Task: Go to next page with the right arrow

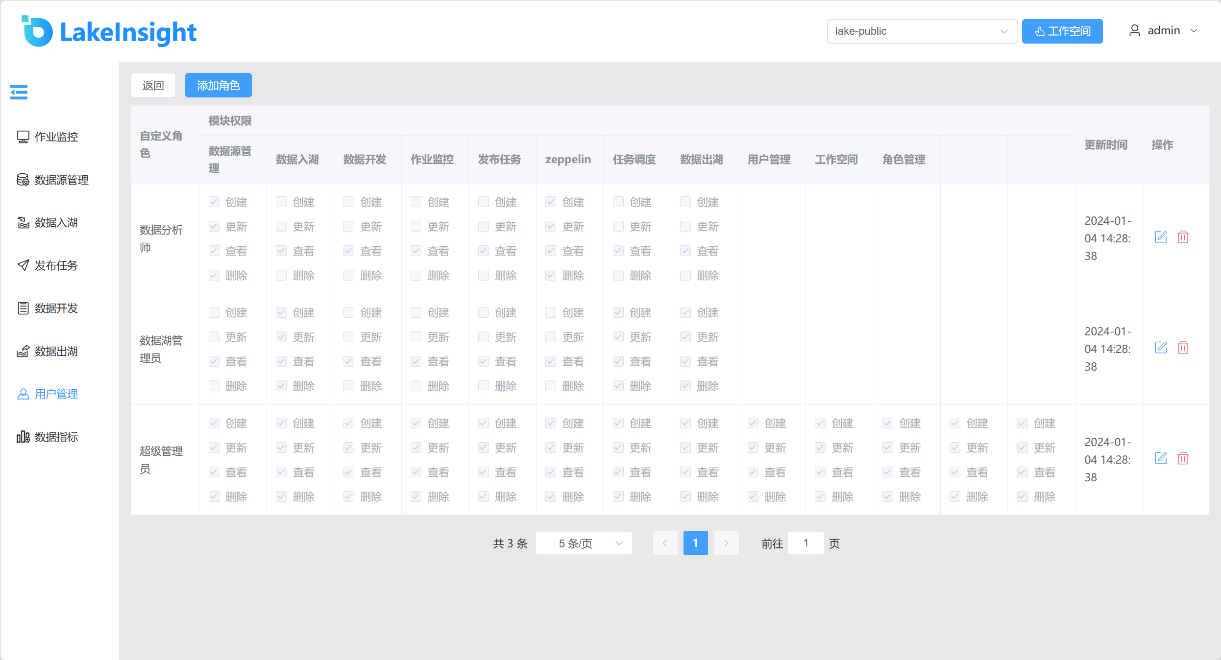Action: pos(726,543)
